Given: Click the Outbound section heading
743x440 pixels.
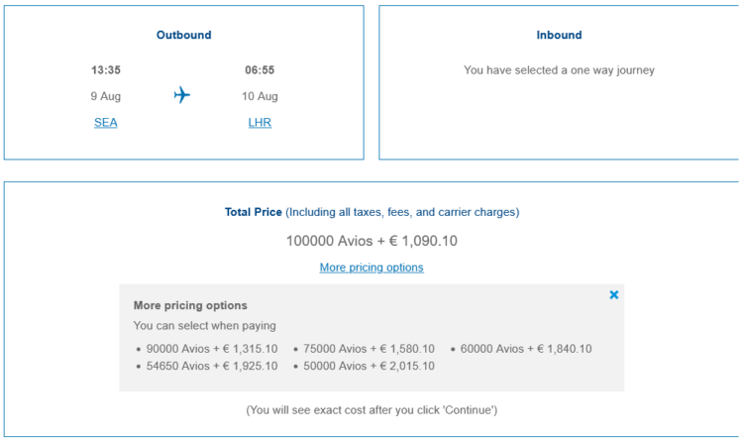Looking at the screenshot, I should pyautogui.click(x=184, y=35).
